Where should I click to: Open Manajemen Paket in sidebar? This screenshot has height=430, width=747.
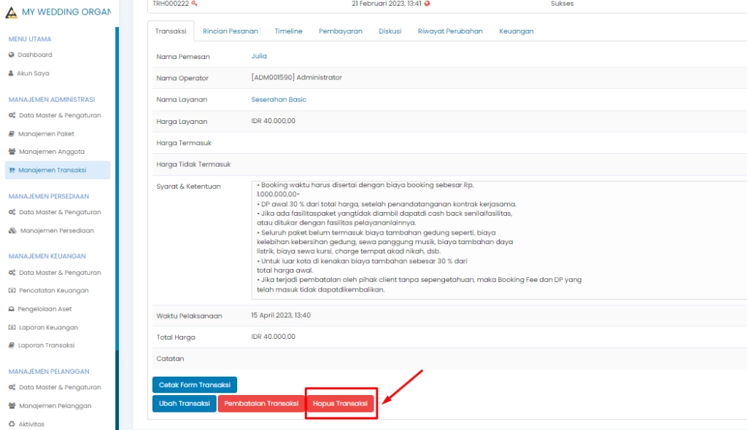[x=46, y=134]
